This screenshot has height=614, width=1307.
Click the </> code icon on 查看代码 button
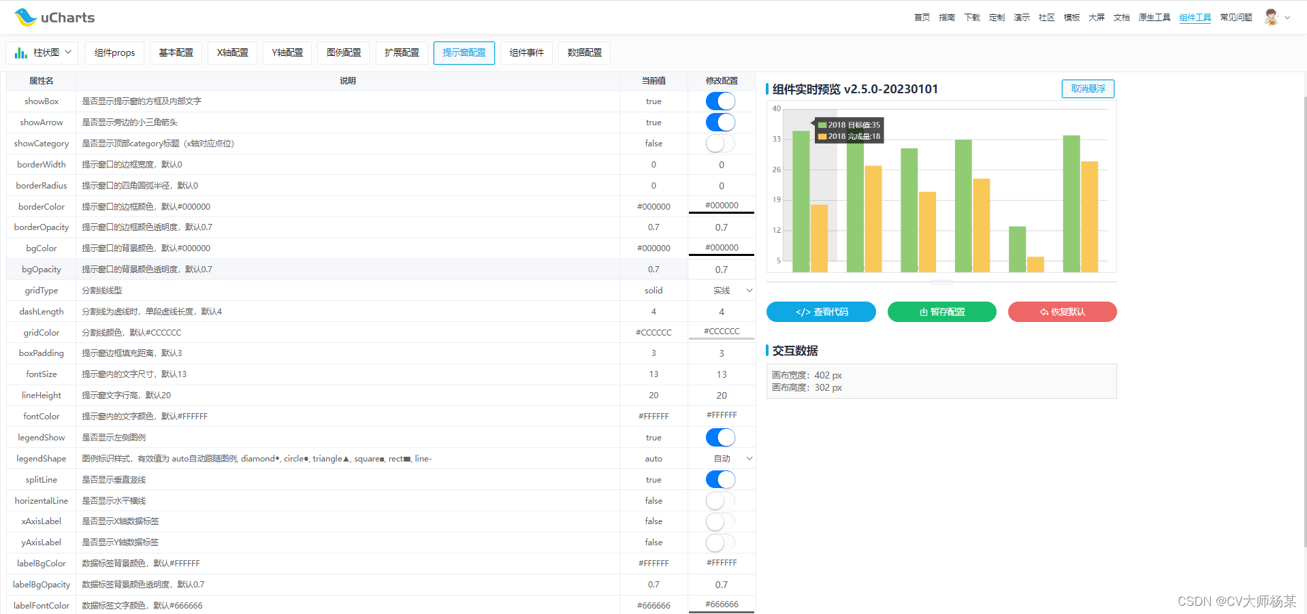click(x=803, y=312)
